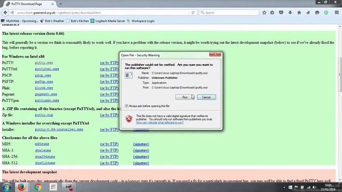The height and width of the screenshot is (192, 342).
Task: Click the Windows logo icon in system tray
Action: pyautogui.click(x=290, y=187)
